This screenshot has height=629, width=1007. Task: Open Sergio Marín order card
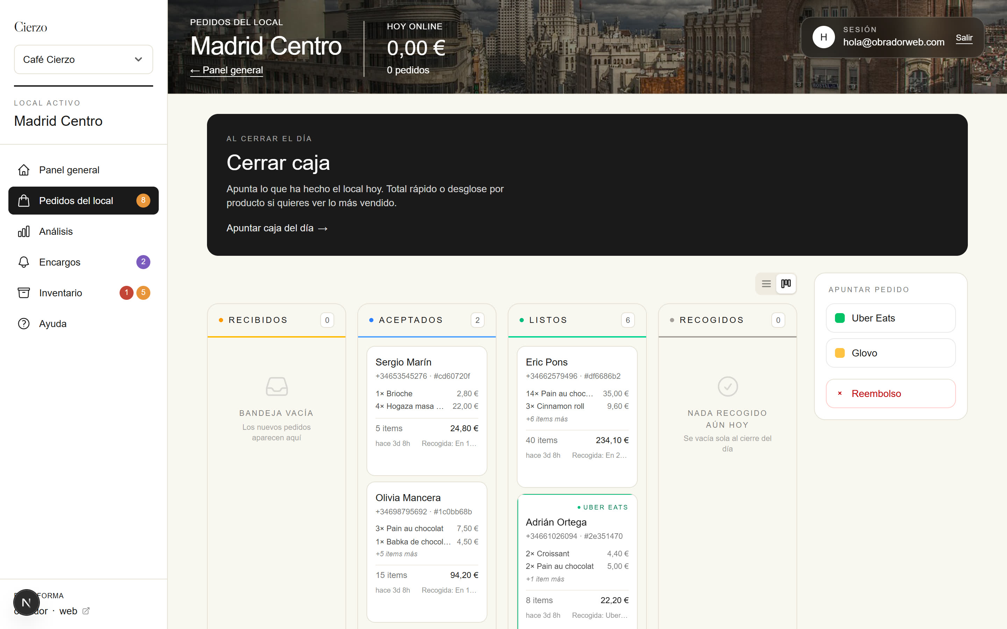(427, 411)
